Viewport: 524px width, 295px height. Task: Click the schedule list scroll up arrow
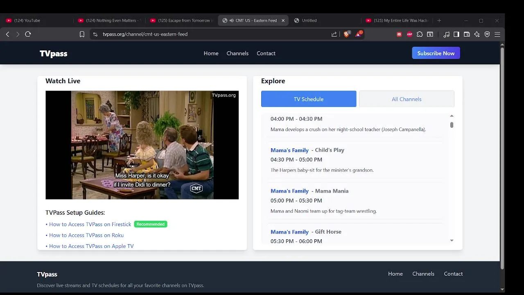tap(452, 116)
